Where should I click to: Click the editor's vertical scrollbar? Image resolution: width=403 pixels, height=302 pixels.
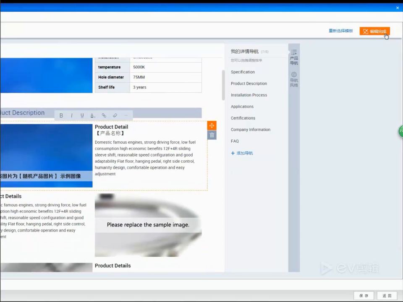tap(223, 85)
